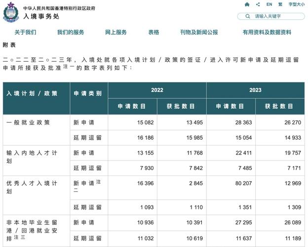The image size is (308, 247).
Task: Click the search magnifier icon
Action: (248, 16)
